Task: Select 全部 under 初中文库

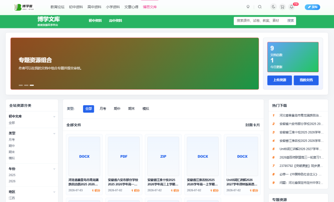Action: pos(12,123)
